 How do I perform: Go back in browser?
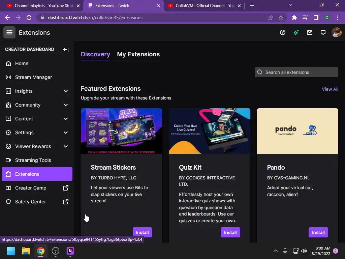[7, 18]
